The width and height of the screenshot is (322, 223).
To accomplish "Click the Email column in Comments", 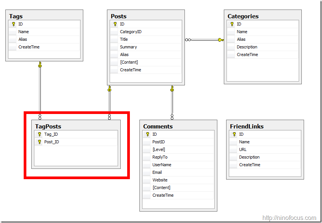I will (178, 172).
